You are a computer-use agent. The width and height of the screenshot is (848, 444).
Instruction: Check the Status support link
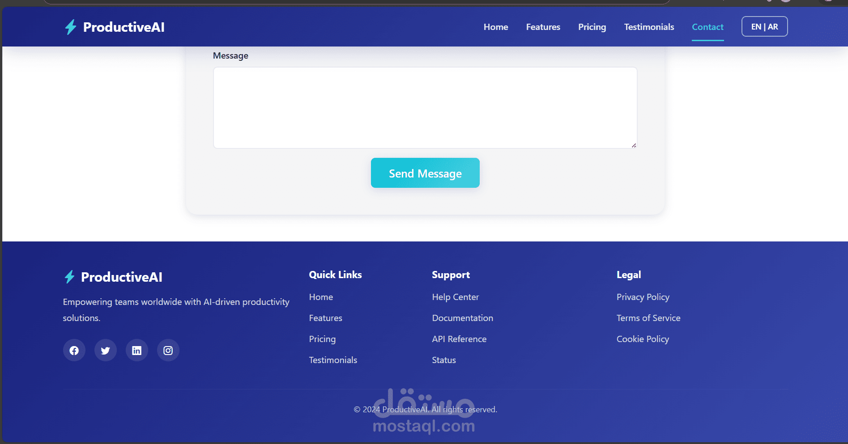point(443,360)
